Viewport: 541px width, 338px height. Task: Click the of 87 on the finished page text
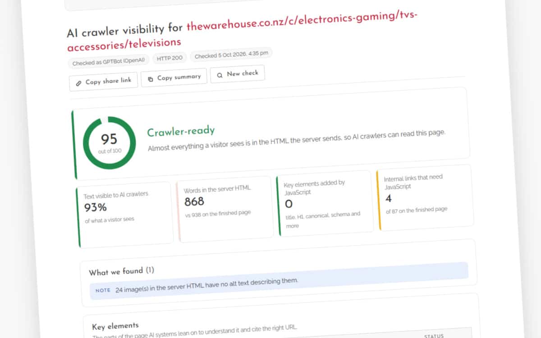[417, 210]
